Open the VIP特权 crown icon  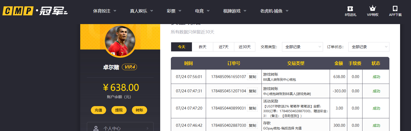click(373, 8)
